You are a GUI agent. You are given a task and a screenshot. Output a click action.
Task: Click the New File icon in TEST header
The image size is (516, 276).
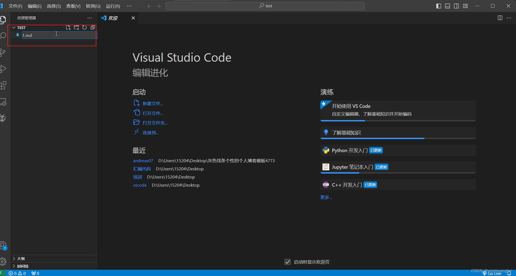click(x=68, y=27)
